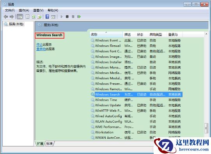Pause service with the pause icon
The height and width of the screenshot is (154, 211).
(73, 17)
